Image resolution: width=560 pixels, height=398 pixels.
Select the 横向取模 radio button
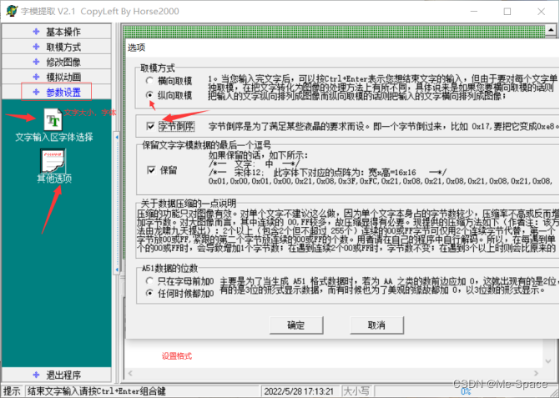click(x=149, y=81)
